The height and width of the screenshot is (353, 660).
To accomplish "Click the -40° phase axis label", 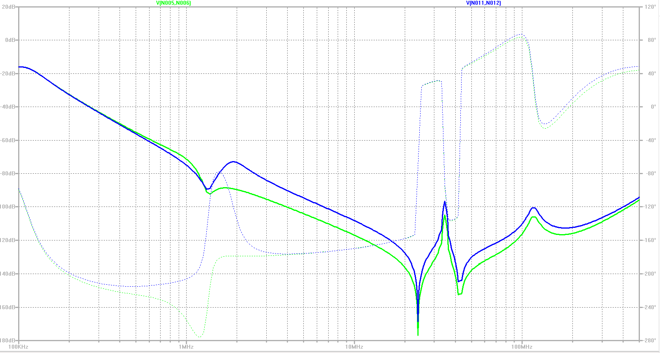I will [651, 140].
